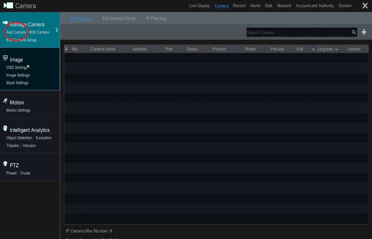Click the plus icon to add a camera
Viewport: 372px width, 239px height.
tap(364, 32)
